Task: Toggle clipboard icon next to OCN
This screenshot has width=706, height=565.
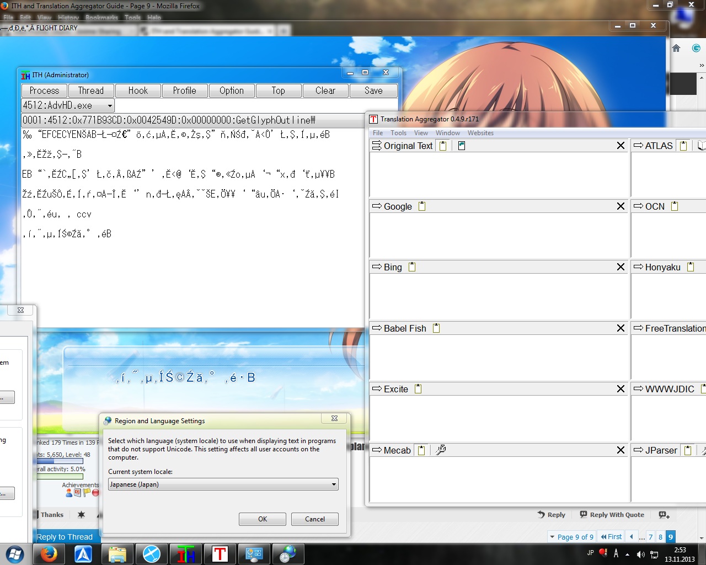Action: click(675, 206)
